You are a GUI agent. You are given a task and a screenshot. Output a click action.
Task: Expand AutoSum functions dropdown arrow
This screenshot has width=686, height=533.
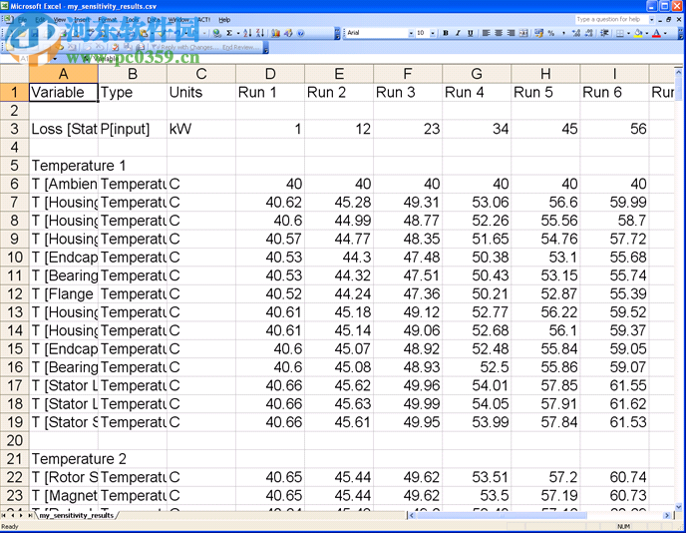[x=238, y=33]
